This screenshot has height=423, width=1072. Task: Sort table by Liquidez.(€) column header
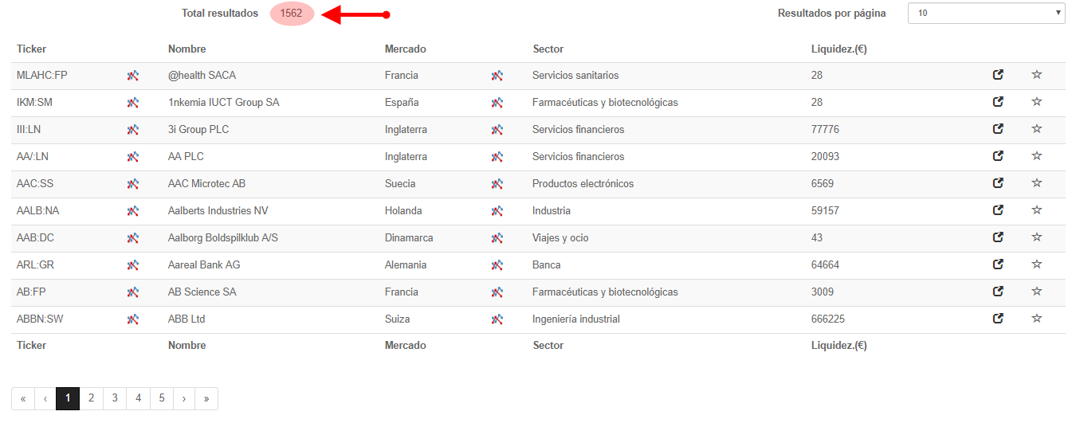[838, 49]
